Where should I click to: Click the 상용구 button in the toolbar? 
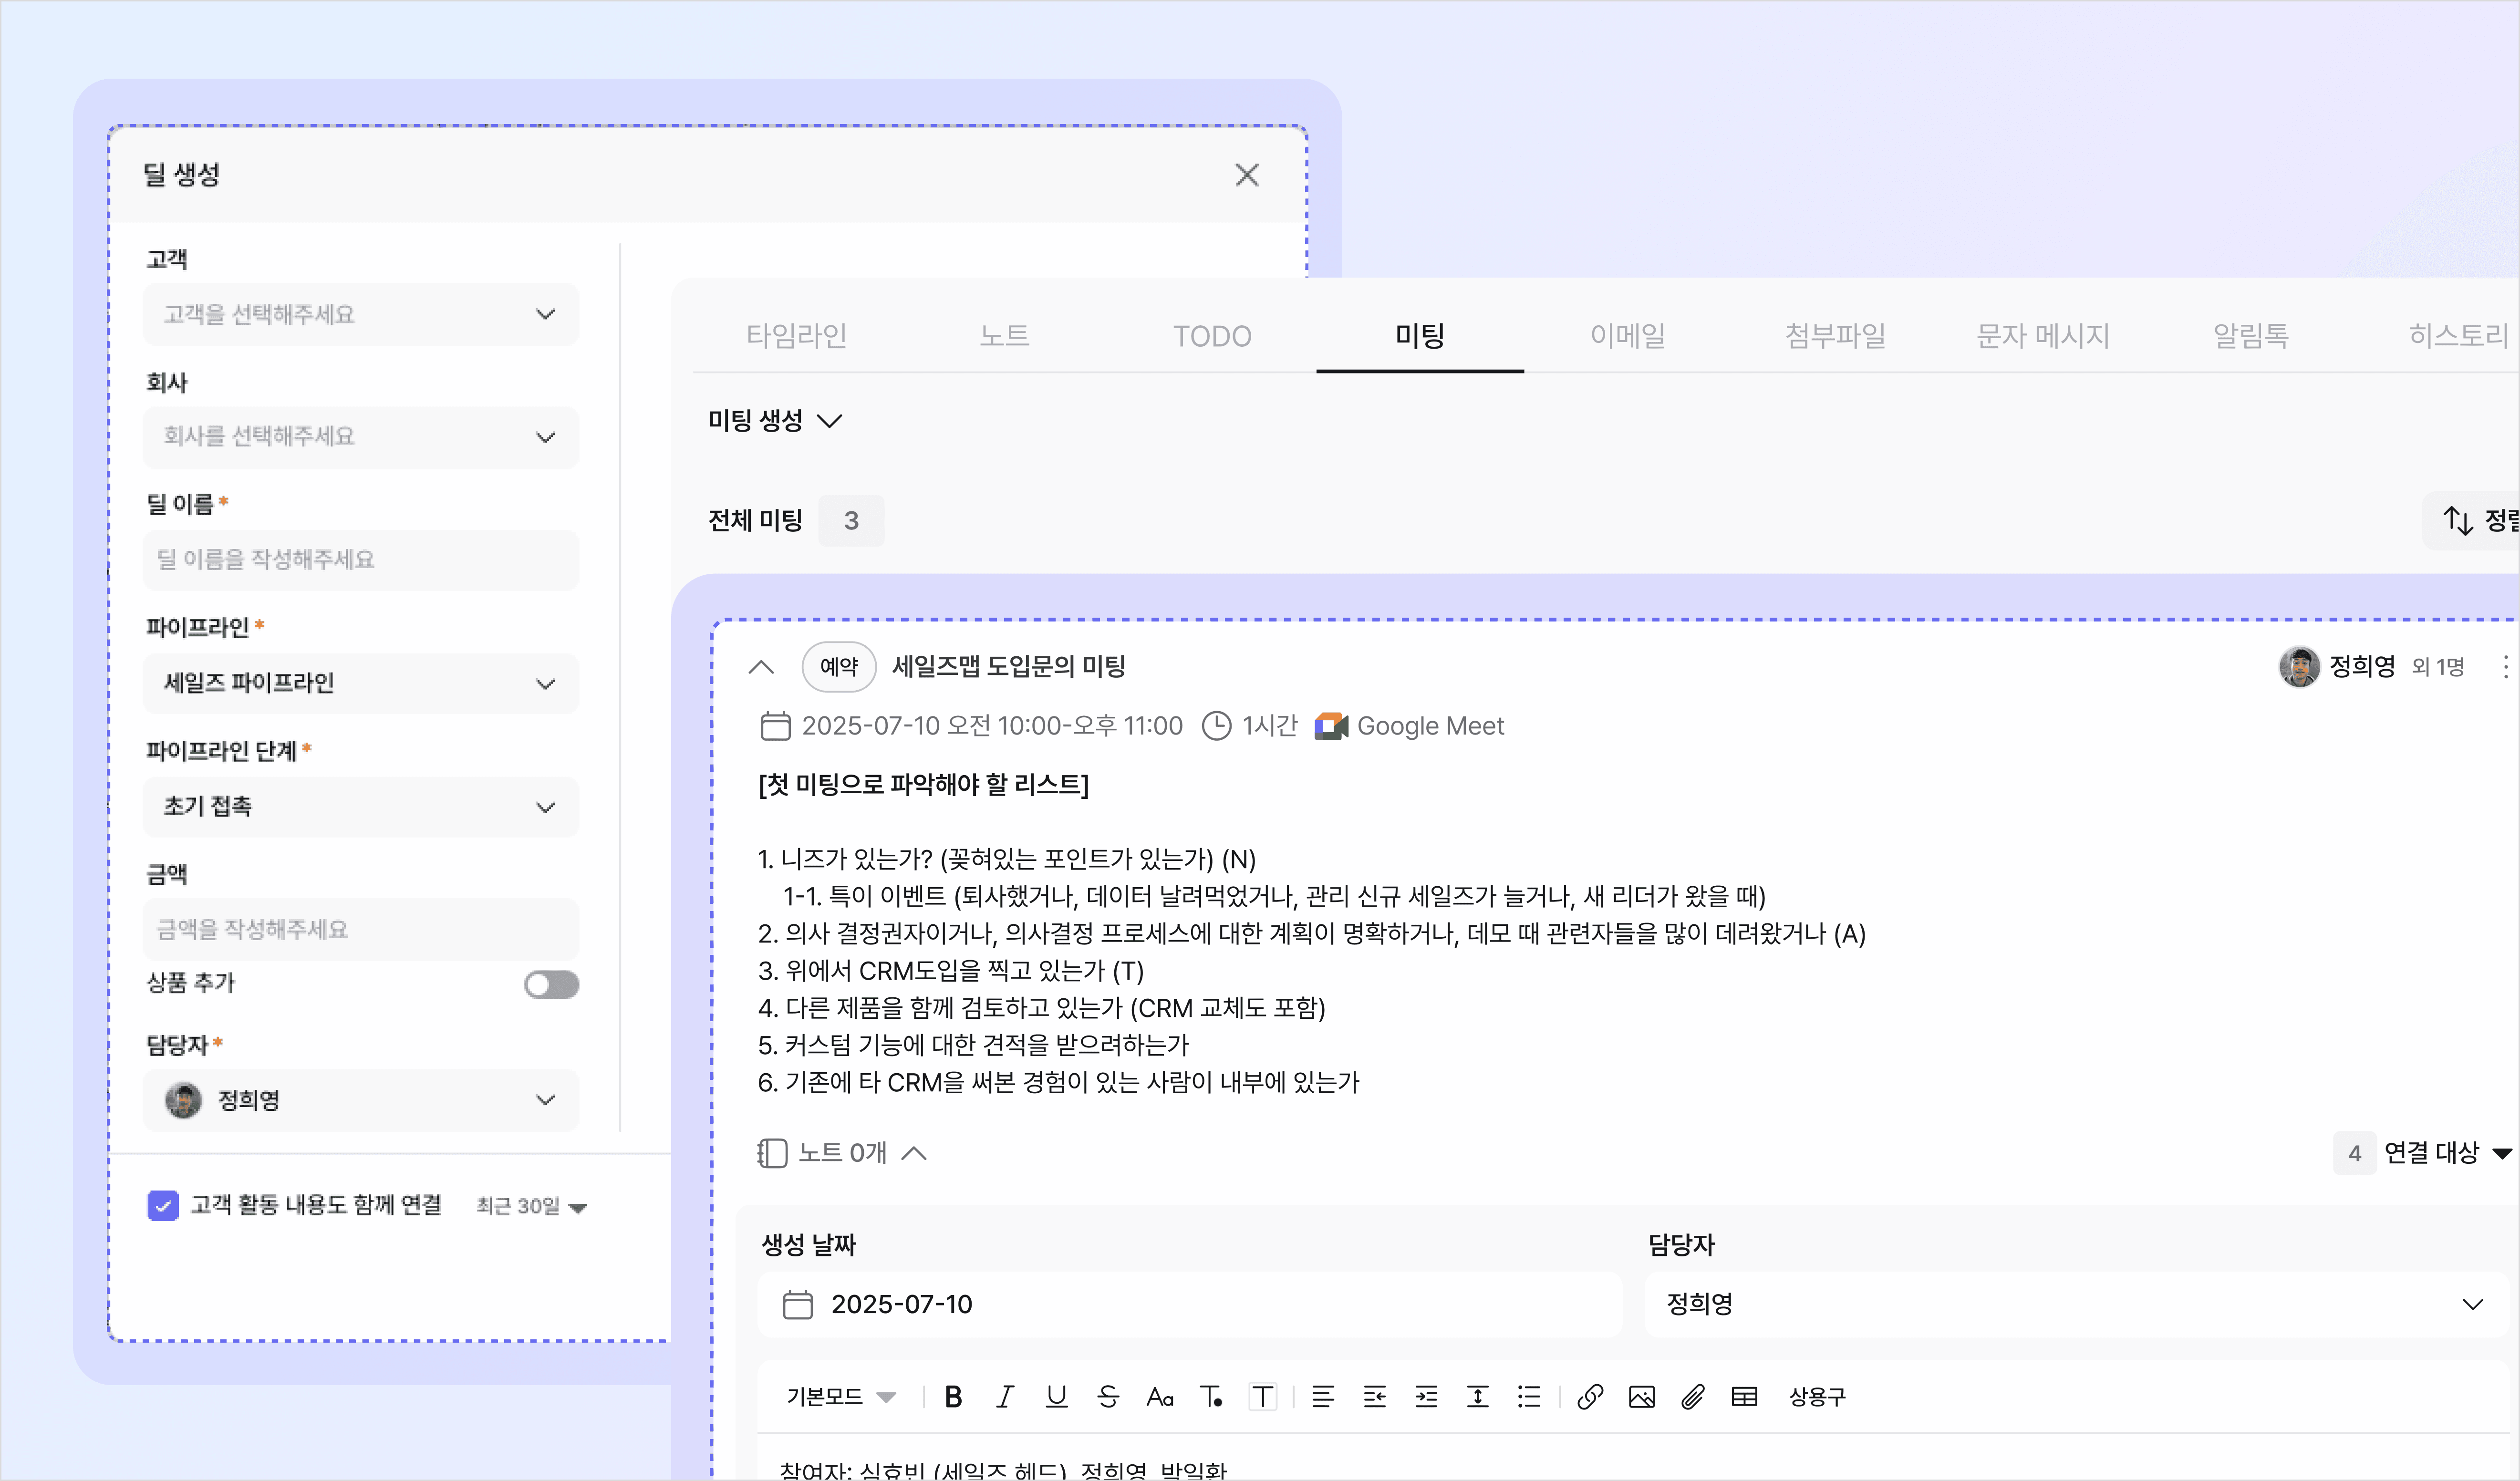1816,1397
